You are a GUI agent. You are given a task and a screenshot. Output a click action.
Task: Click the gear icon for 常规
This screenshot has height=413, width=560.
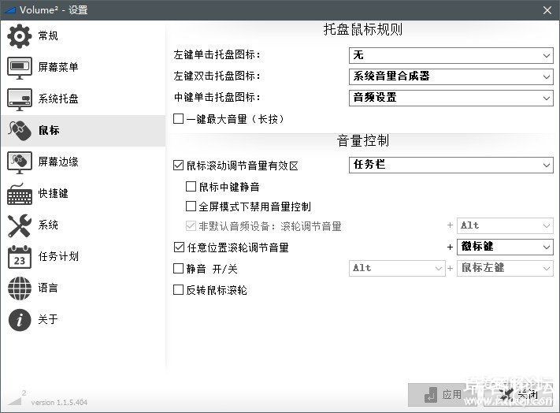tap(20, 36)
